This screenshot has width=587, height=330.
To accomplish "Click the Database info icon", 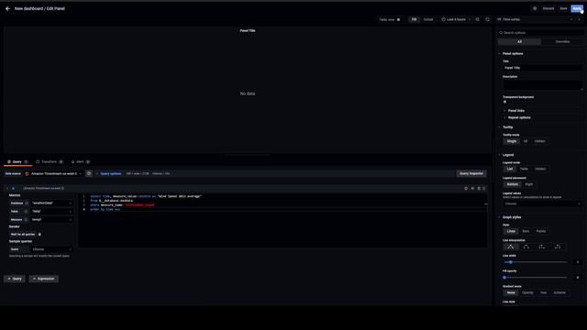I will 27,203.
